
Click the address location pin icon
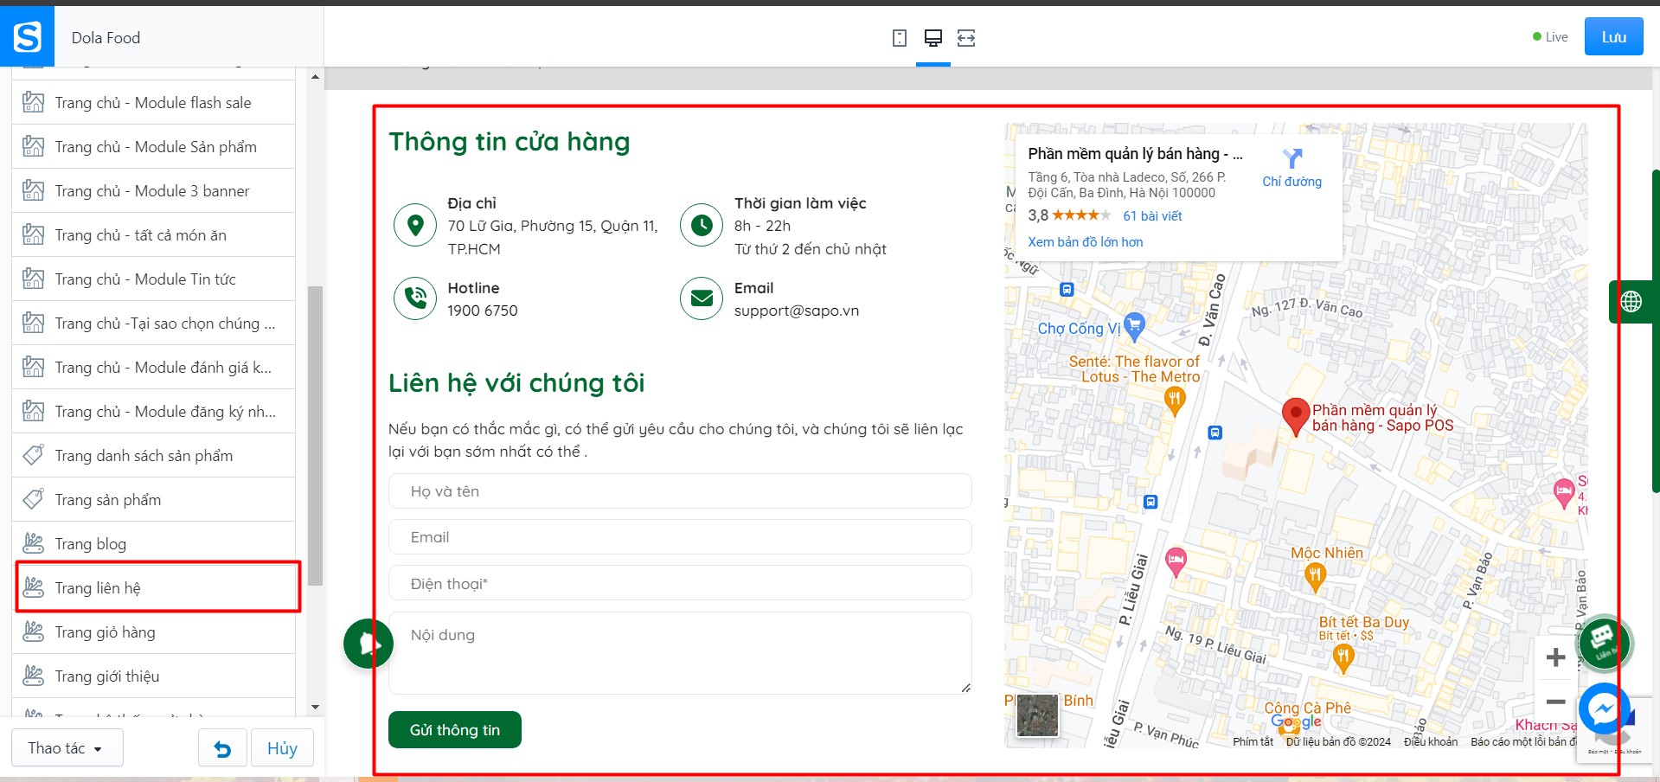click(x=415, y=226)
